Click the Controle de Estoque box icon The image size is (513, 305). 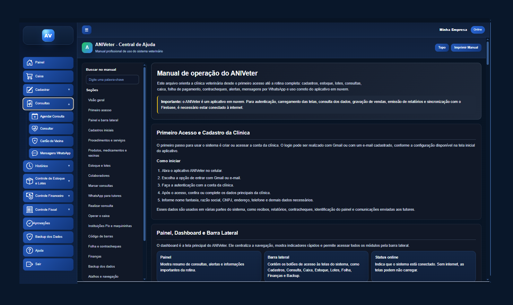[29, 181]
